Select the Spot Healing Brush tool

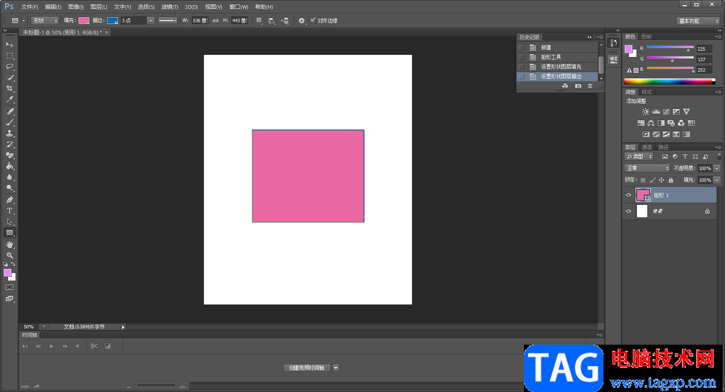tap(10, 111)
